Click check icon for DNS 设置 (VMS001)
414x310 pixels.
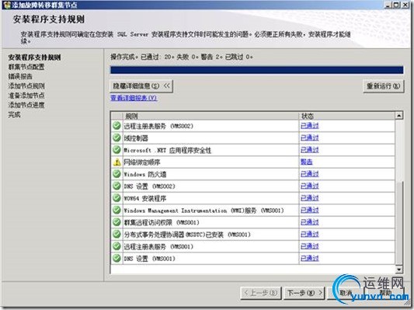(117, 258)
